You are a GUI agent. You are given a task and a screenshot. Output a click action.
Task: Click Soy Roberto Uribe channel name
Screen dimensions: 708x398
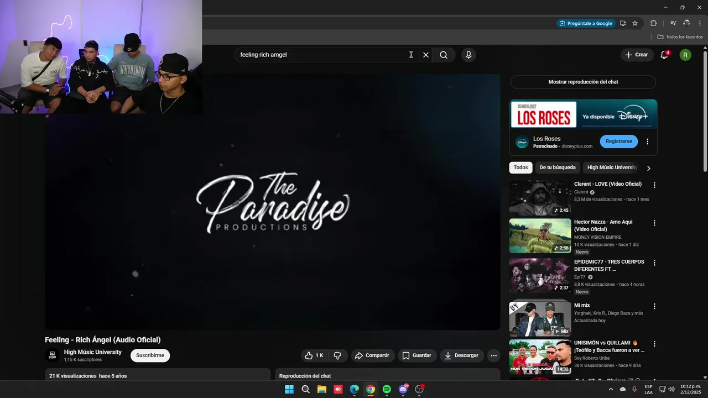point(595,358)
